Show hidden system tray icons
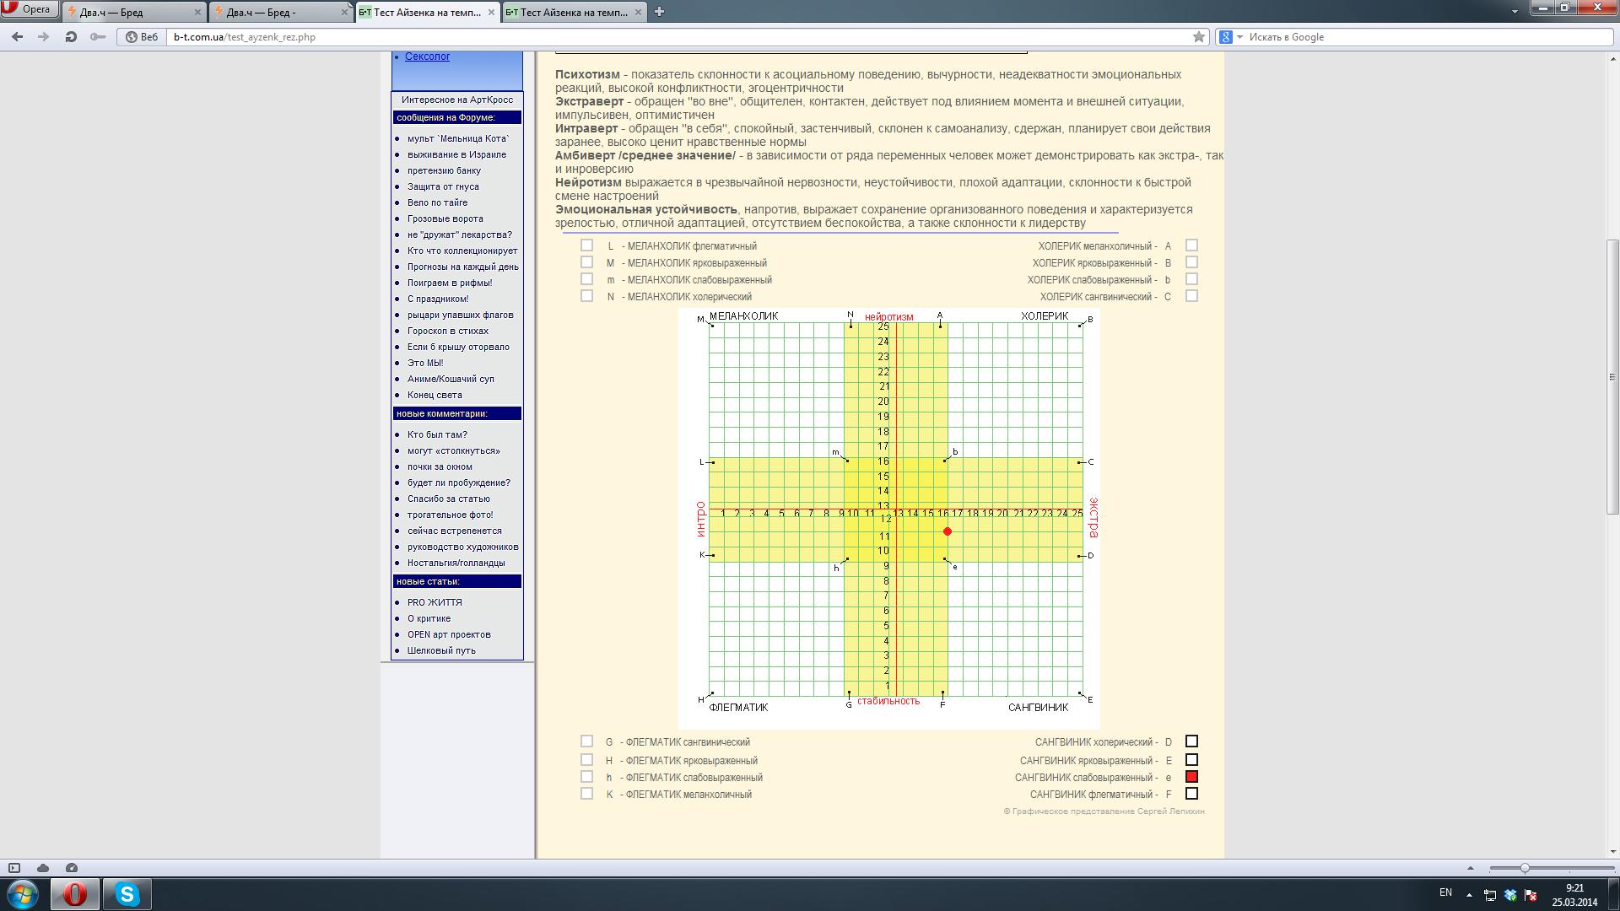The width and height of the screenshot is (1620, 911). click(x=1469, y=894)
